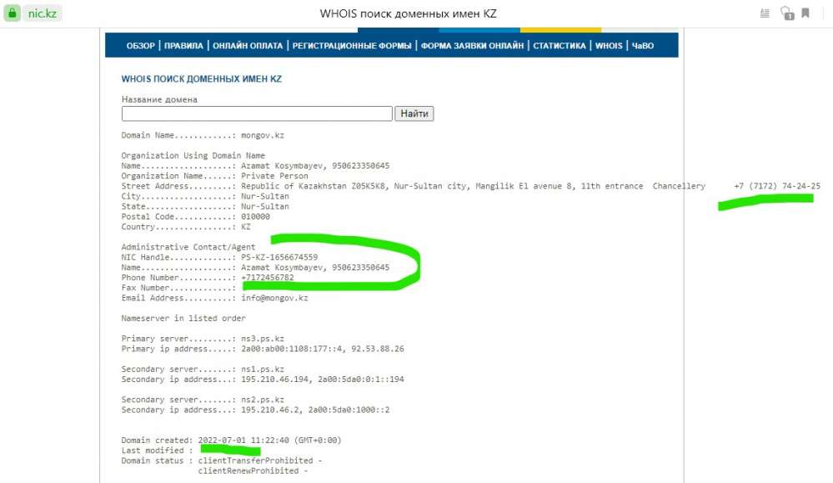
Task: Click the page title in the address bar
Action: click(x=408, y=13)
